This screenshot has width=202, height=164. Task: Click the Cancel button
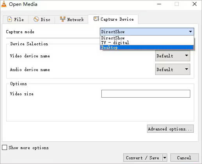[184, 158]
